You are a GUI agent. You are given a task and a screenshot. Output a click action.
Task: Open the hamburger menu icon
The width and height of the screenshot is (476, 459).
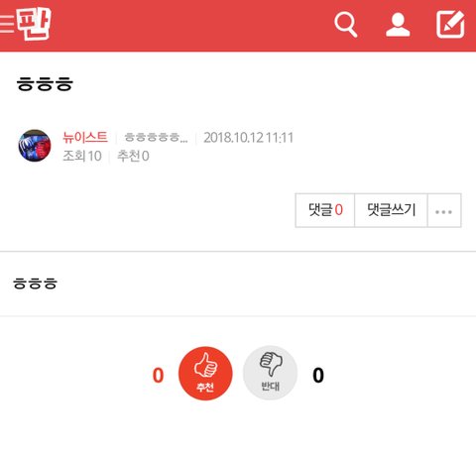coord(7,24)
